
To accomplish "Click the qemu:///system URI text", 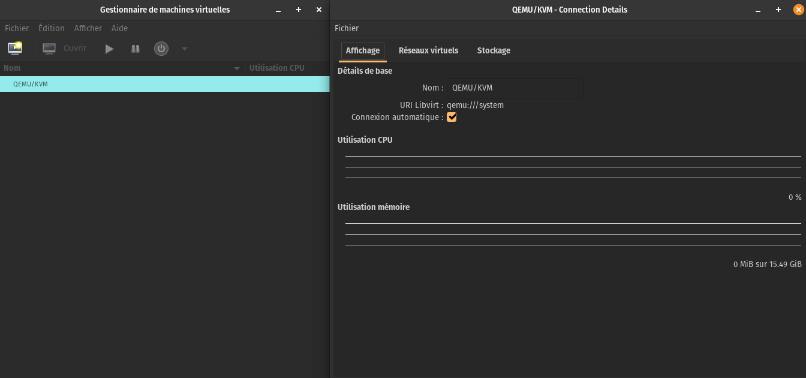I will 476,105.
